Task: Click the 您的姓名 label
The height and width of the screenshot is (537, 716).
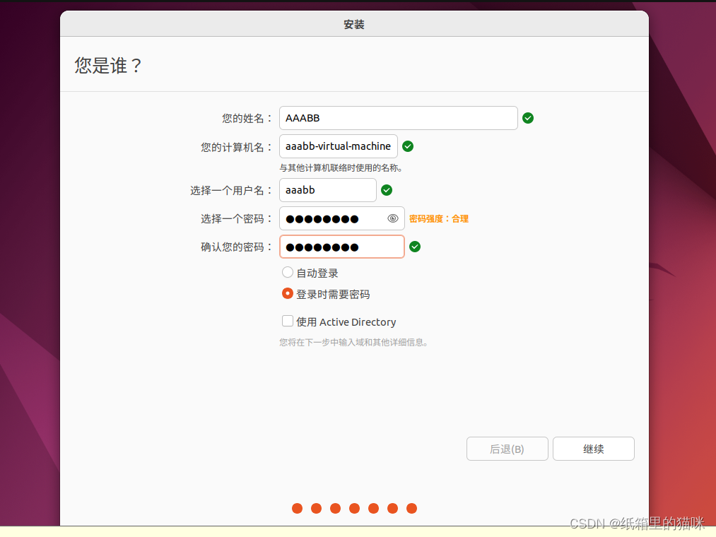Action: point(247,119)
